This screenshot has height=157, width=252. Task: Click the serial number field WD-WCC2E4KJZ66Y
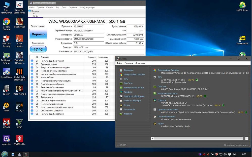(88, 30)
